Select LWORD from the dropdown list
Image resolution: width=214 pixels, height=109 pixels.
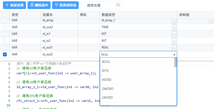(137, 98)
